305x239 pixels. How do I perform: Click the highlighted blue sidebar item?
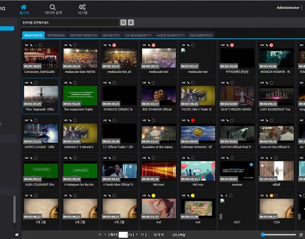pos(7,29)
